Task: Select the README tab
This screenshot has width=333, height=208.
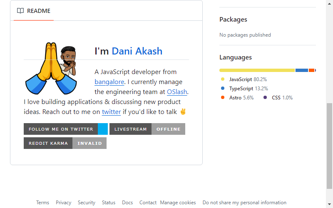Action: click(34, 11)
